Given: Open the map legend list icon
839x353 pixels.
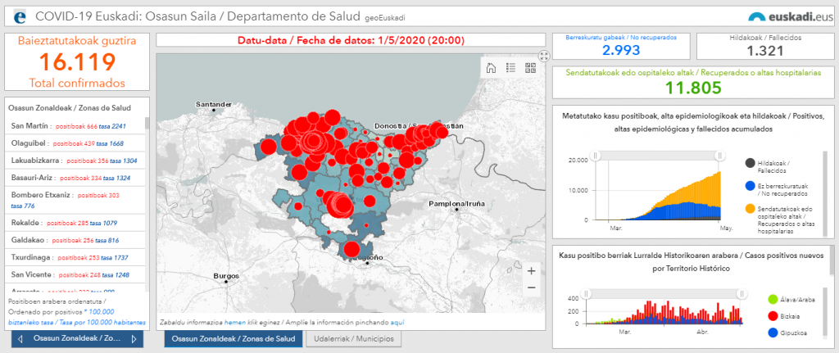Looking at the screenshot, I should click(510, 68).
